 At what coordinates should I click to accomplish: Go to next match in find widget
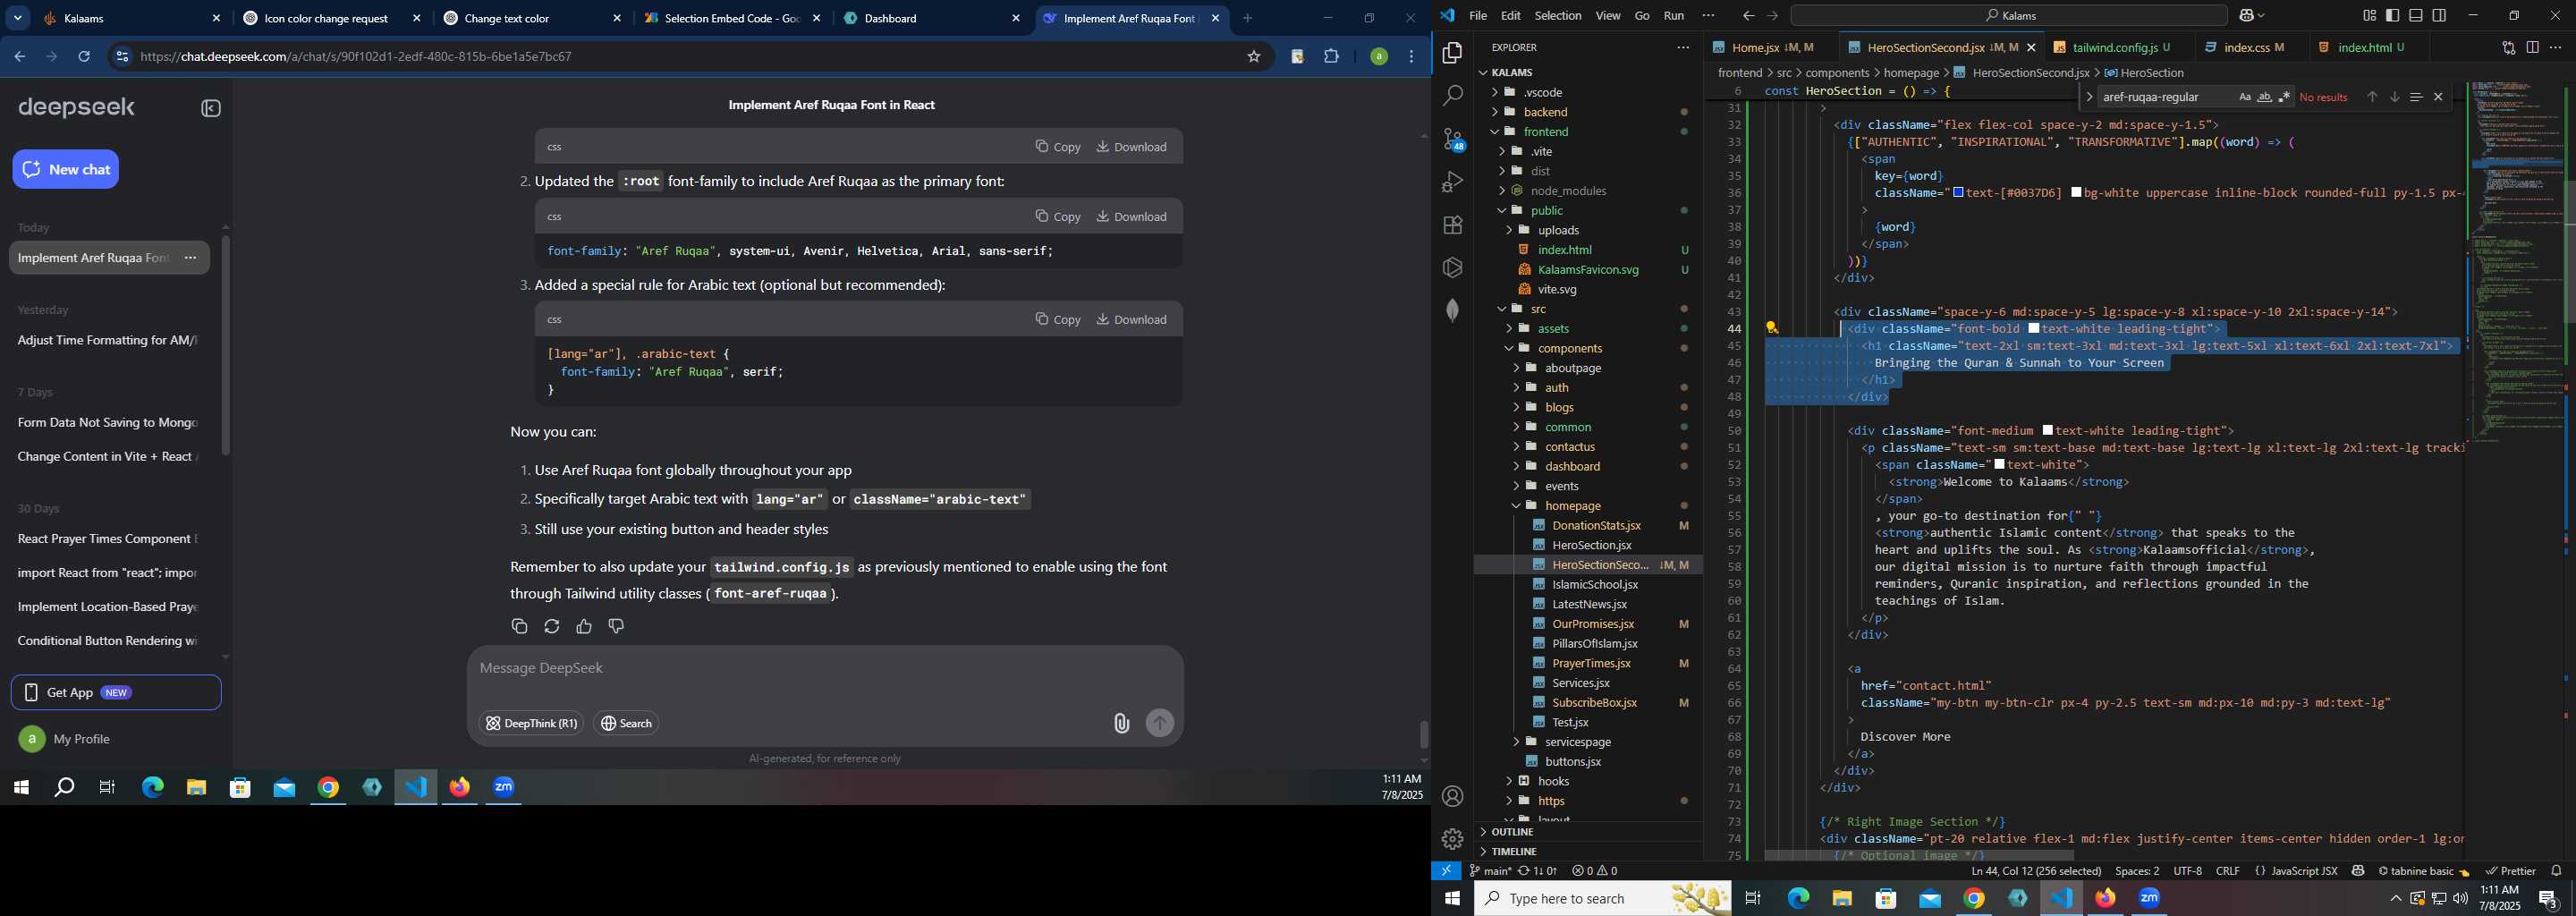pos(2394,97)
